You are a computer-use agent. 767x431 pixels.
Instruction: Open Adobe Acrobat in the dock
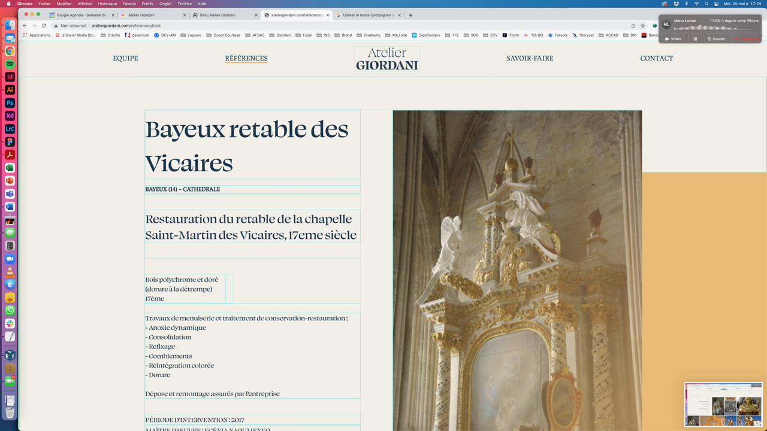(x=10, y=154)
